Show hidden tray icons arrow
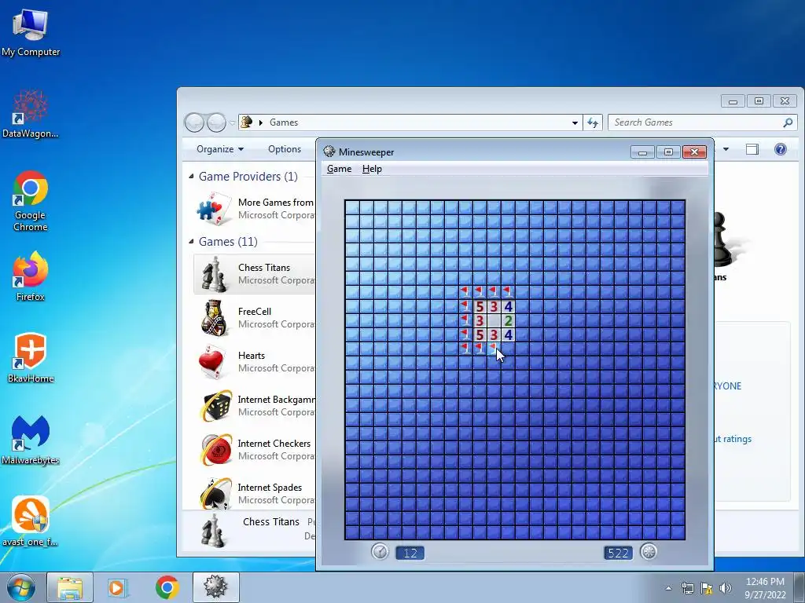 [668, 588]
